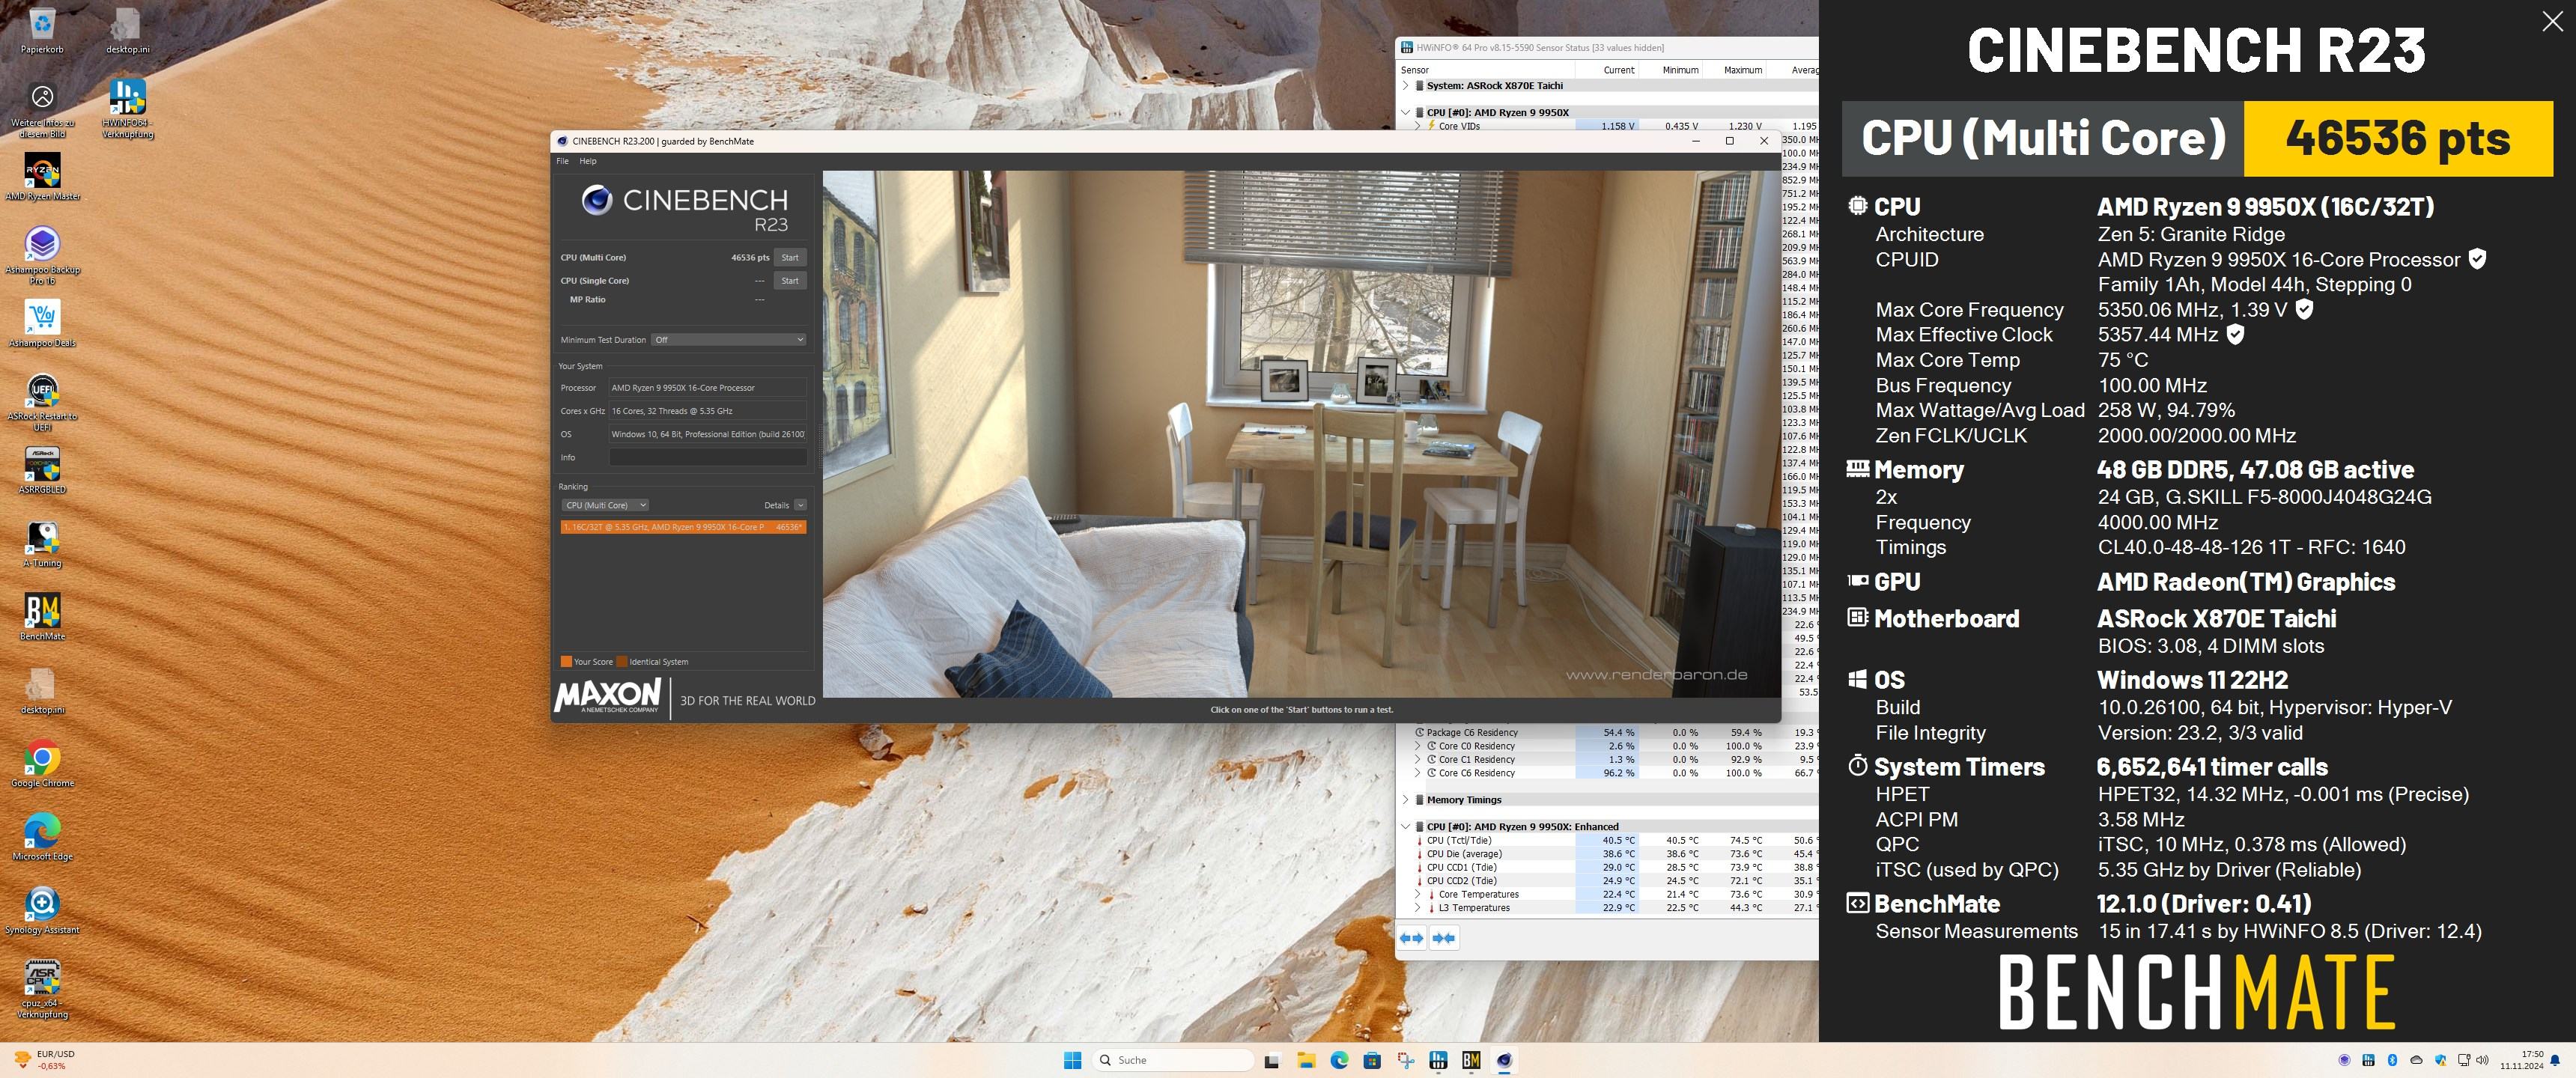This screenshot has width=2576, height=1078.
Task: Open Microsoft Edge desktop shortcut
Action: [42, 837]
